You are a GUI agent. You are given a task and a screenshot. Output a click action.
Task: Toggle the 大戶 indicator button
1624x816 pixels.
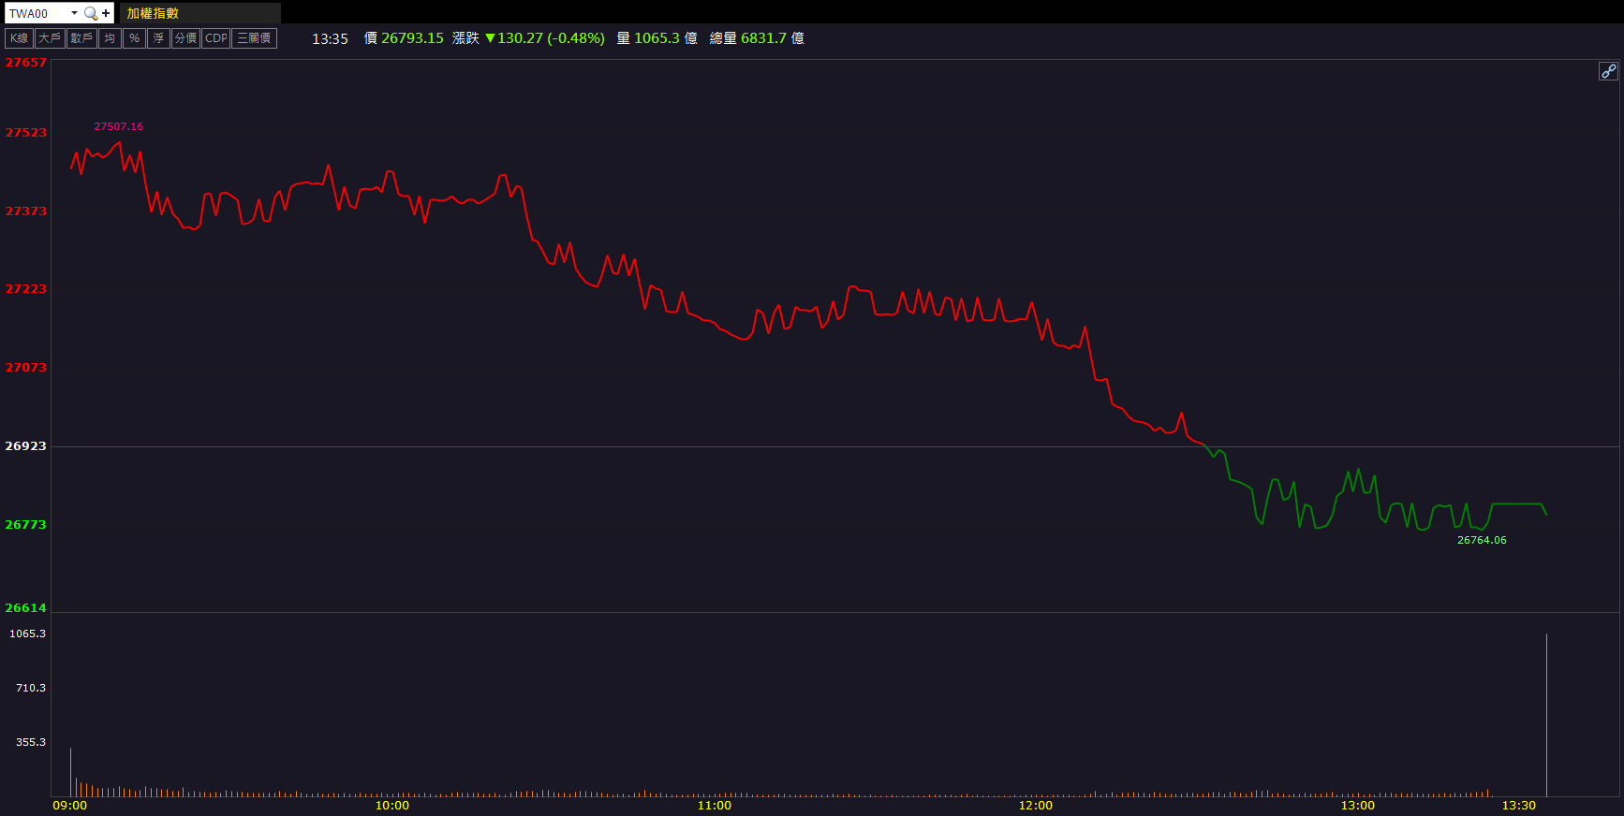50,38
